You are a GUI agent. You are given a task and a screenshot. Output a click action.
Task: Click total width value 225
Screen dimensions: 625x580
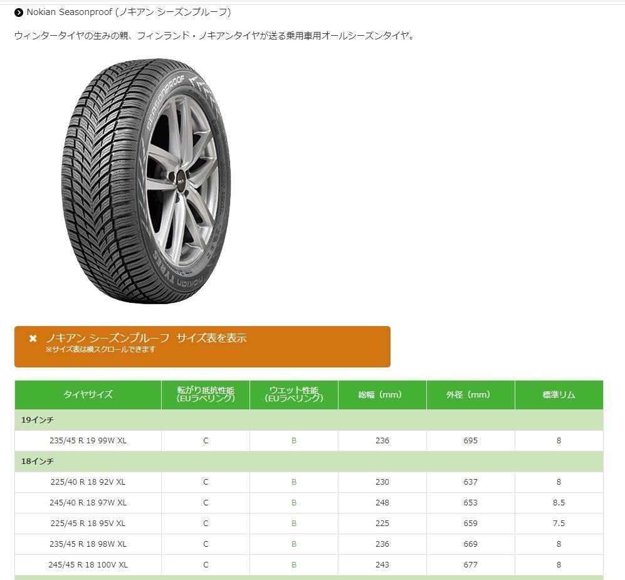[382, 524]
